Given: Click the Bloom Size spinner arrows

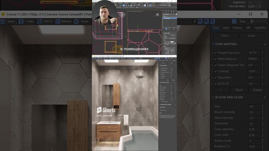Looking at the screenshot, I should tap(263, 106).
